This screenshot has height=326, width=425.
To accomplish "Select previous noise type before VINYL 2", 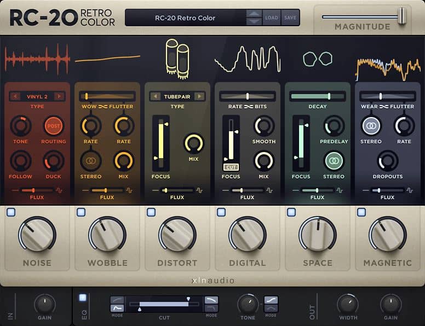I will (15, 96).
